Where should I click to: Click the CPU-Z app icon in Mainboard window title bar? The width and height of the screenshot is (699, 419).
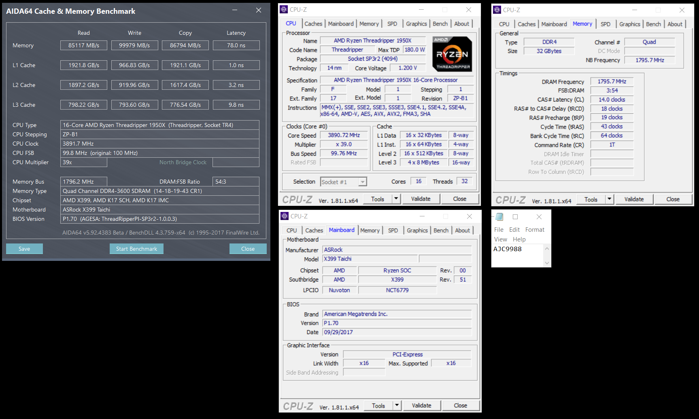[285, 216]
